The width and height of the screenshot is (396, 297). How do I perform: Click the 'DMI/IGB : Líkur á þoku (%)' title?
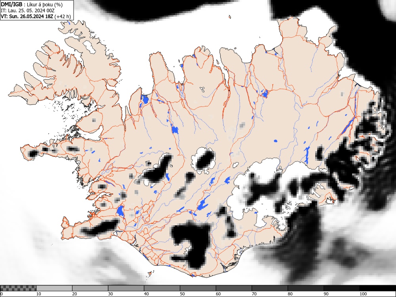click(x=32, y=4)
